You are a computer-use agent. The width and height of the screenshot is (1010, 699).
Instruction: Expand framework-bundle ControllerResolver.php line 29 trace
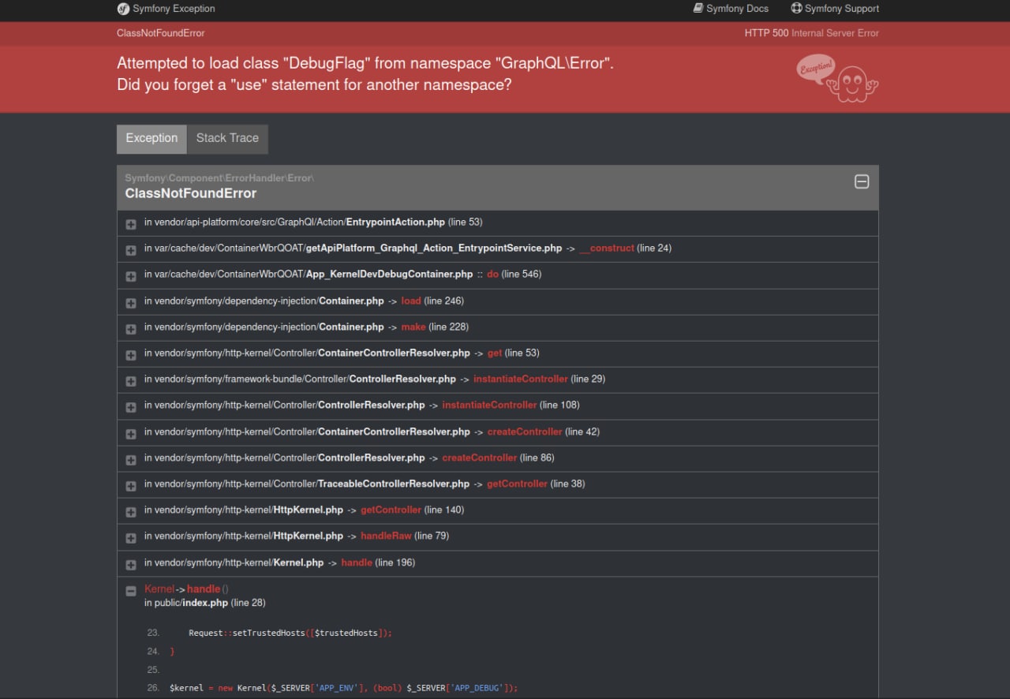(131, 381)
